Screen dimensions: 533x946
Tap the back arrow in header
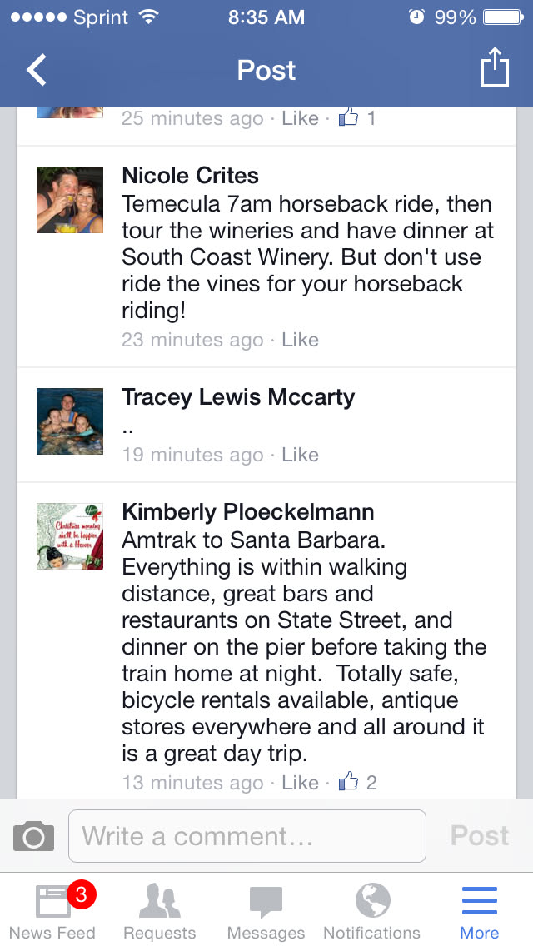point(37,71)
